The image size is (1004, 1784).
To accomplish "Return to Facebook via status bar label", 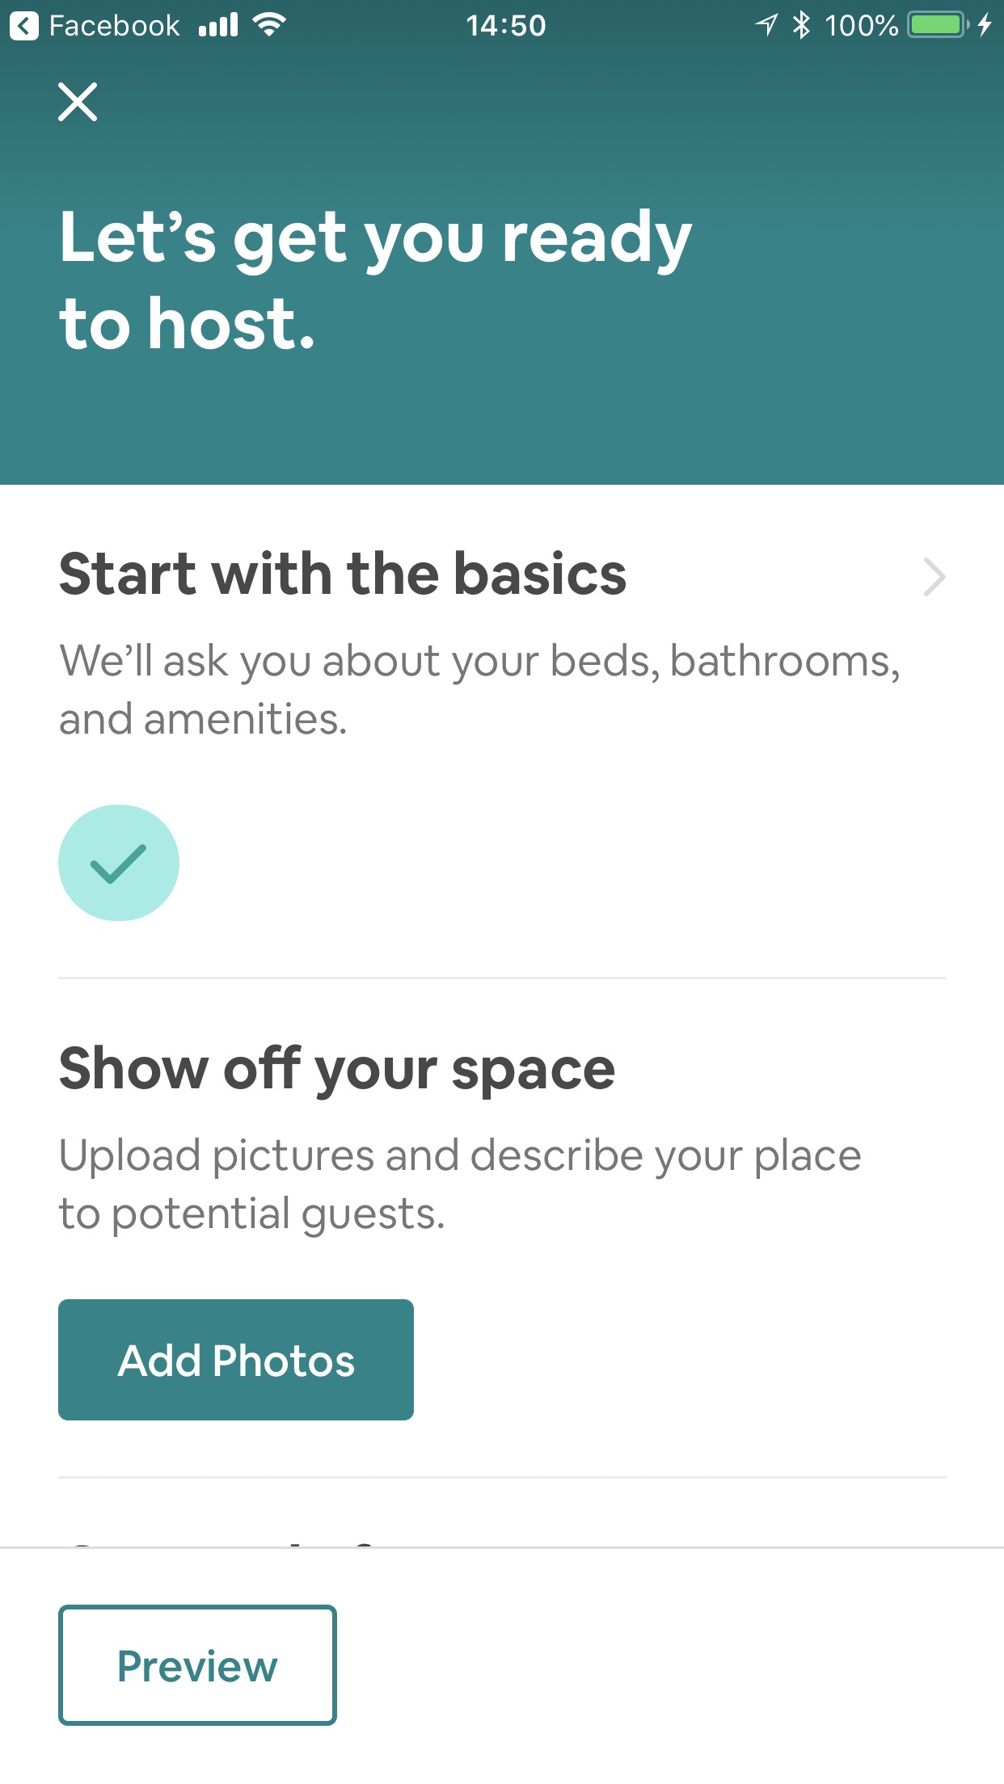I will [114, 26].
